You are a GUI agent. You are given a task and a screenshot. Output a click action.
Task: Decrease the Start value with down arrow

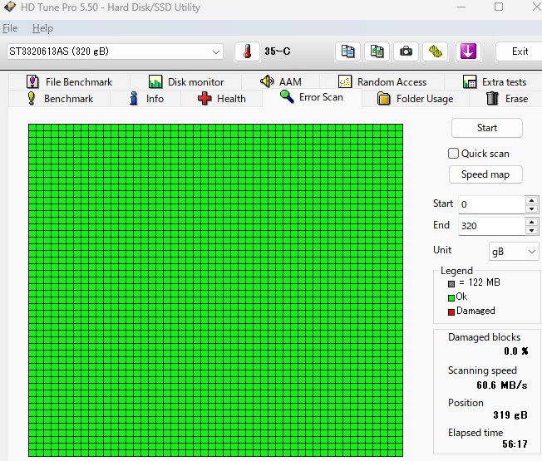(x=531, y=209)
